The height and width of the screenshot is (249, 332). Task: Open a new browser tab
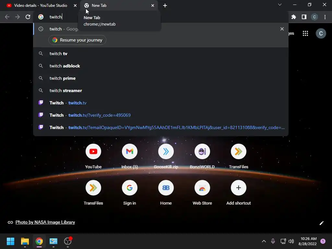pyautogui.click(x=165, y=6)
